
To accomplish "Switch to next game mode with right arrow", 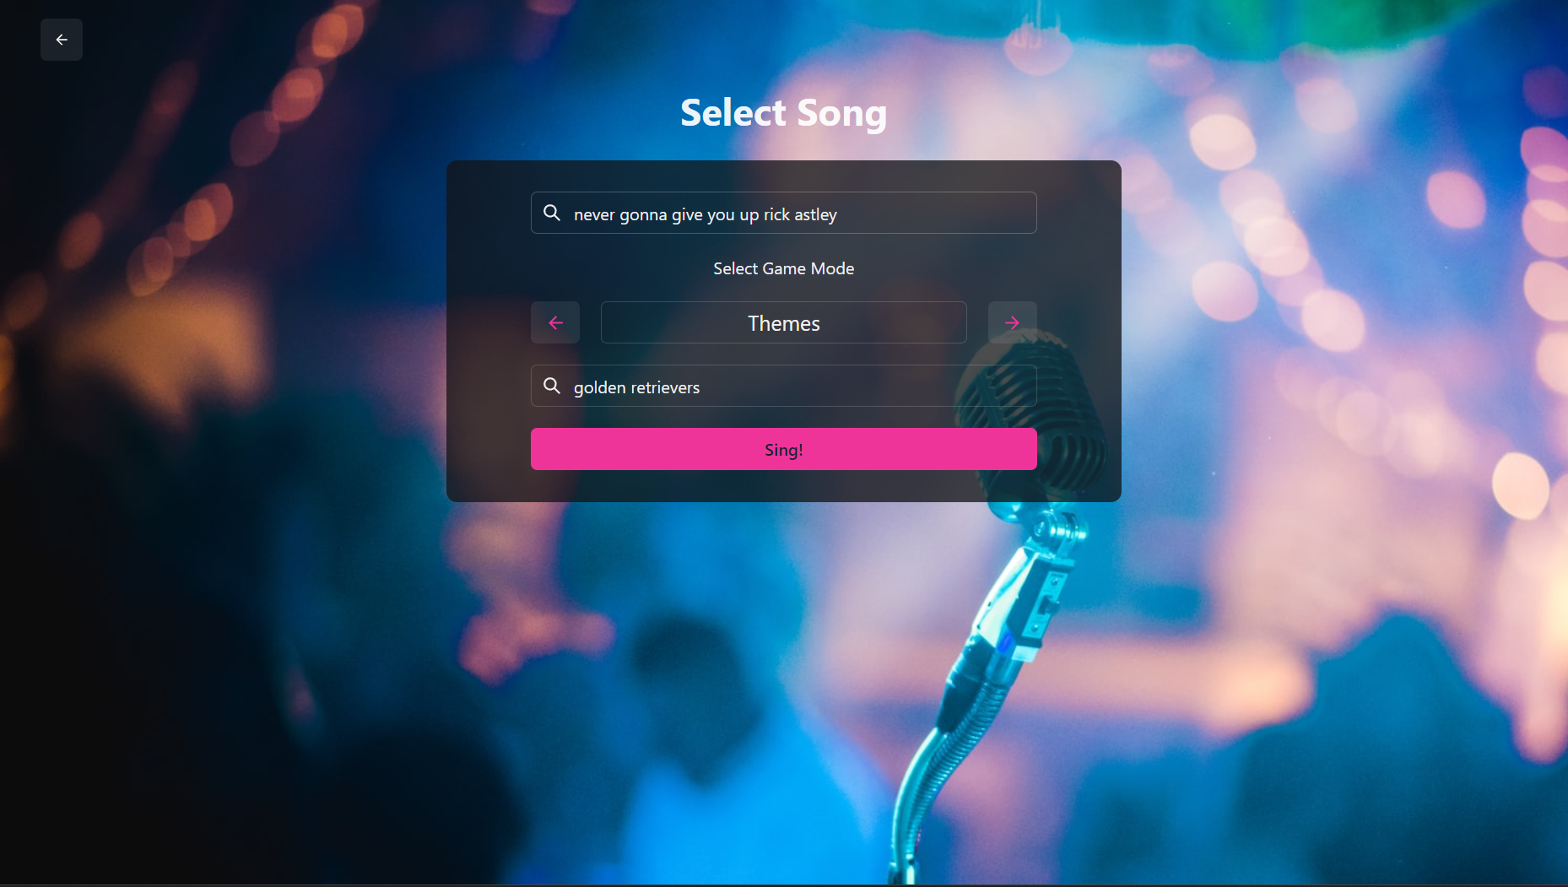I will pos(1013,322).
